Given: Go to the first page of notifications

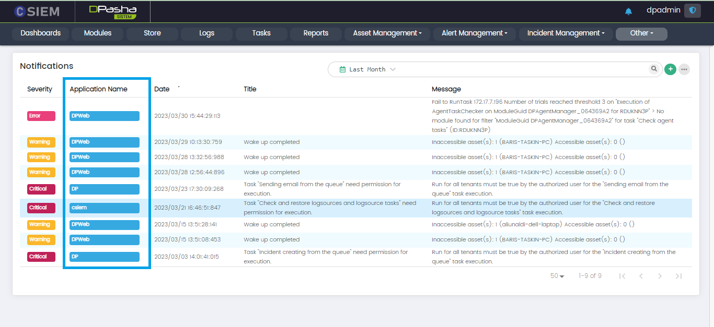Looking at the screenshot, I should tap(622, 276).
